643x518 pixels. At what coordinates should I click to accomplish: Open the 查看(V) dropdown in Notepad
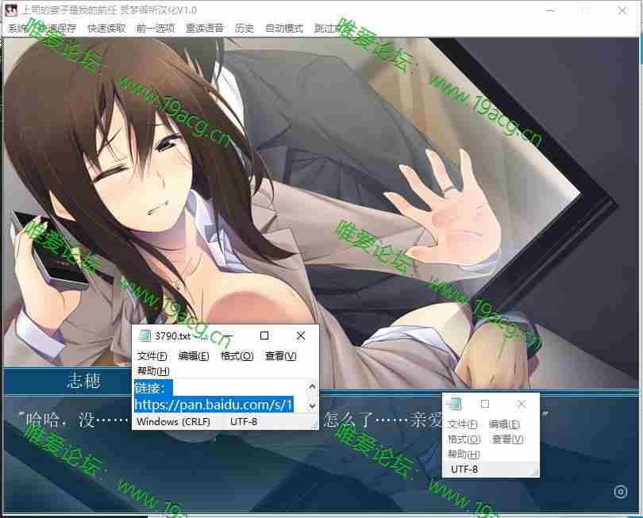click(x=282, y=356)
